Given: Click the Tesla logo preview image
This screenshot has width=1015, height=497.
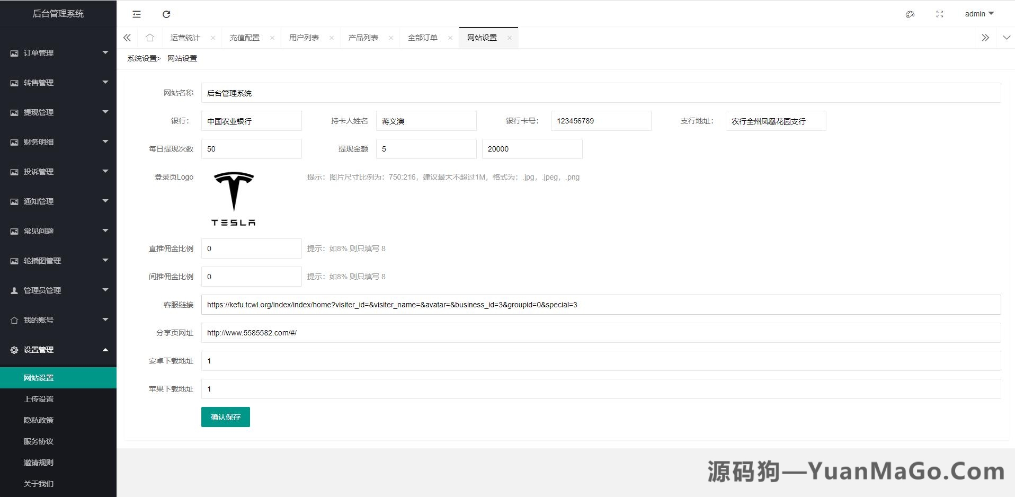Looking at the screenshot, I should (x=234, y=198).
